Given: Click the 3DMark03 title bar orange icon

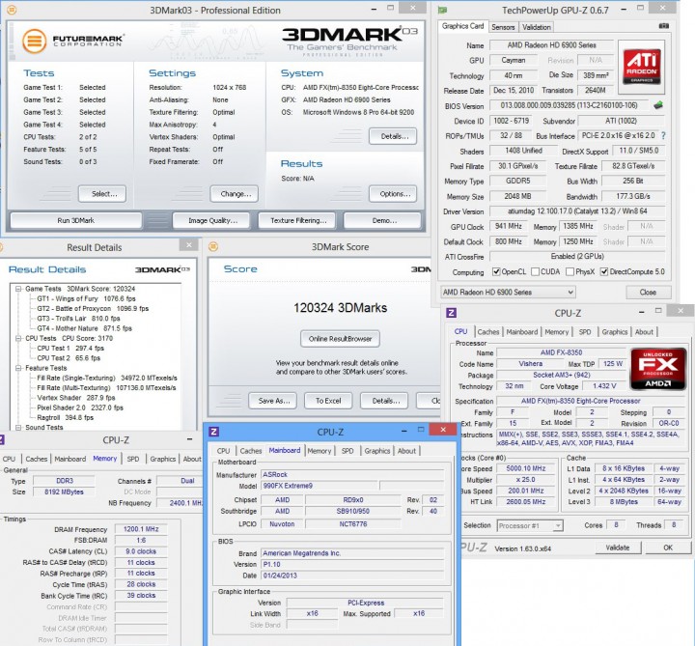Looking at the screenshot, I should click(12, 10).
